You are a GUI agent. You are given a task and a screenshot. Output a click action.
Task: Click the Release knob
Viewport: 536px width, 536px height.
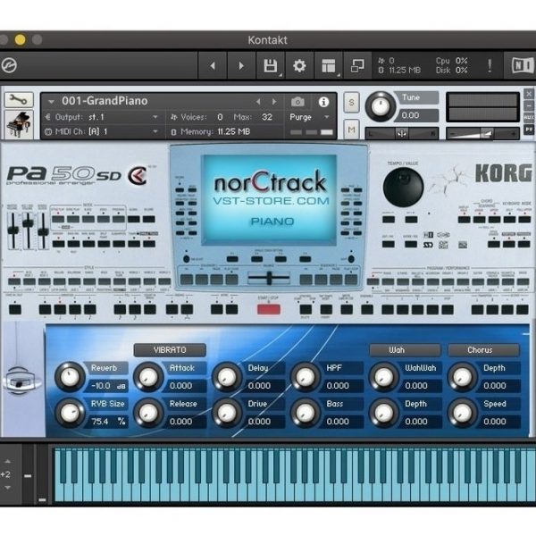(148, 413)
